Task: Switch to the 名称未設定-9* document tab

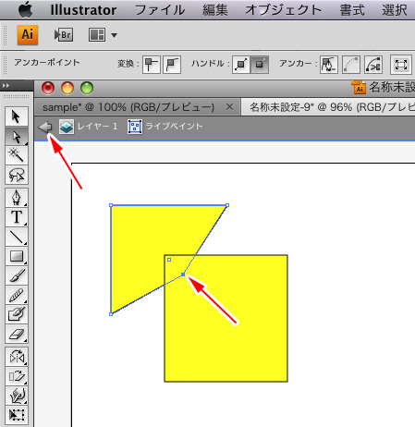Action: [328, 107]
